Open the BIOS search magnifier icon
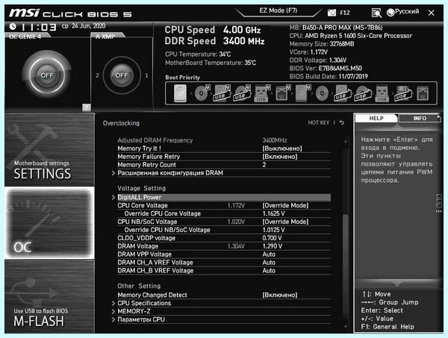448x338 pixels. pos(376,13)
